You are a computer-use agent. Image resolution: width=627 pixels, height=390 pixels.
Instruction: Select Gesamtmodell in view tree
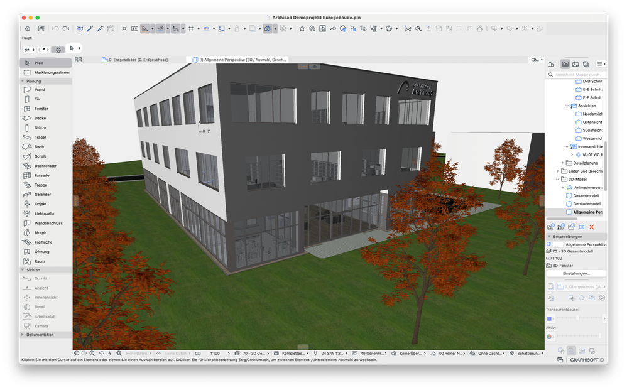586,196
